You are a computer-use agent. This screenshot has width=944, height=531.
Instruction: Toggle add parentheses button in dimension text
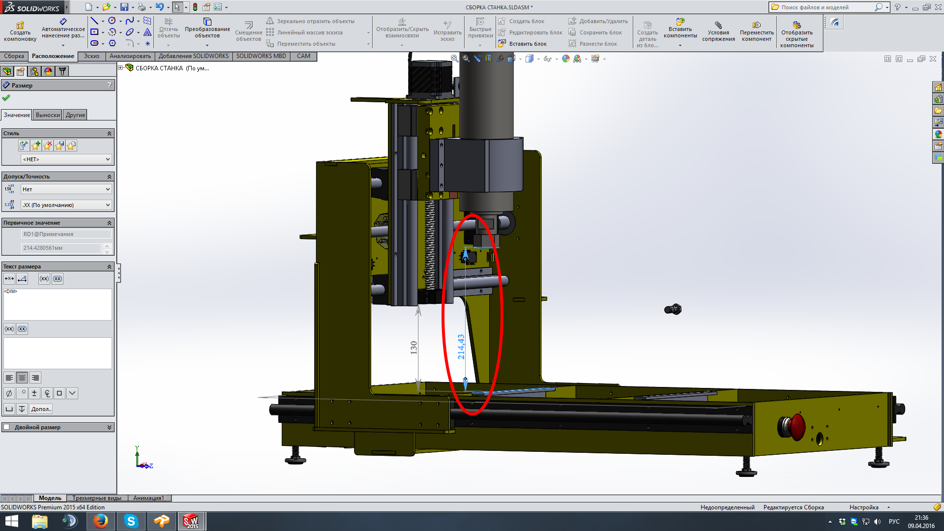pos(44,279)
